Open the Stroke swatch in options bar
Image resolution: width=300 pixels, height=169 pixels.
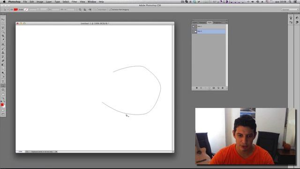[x=26, y=9]
